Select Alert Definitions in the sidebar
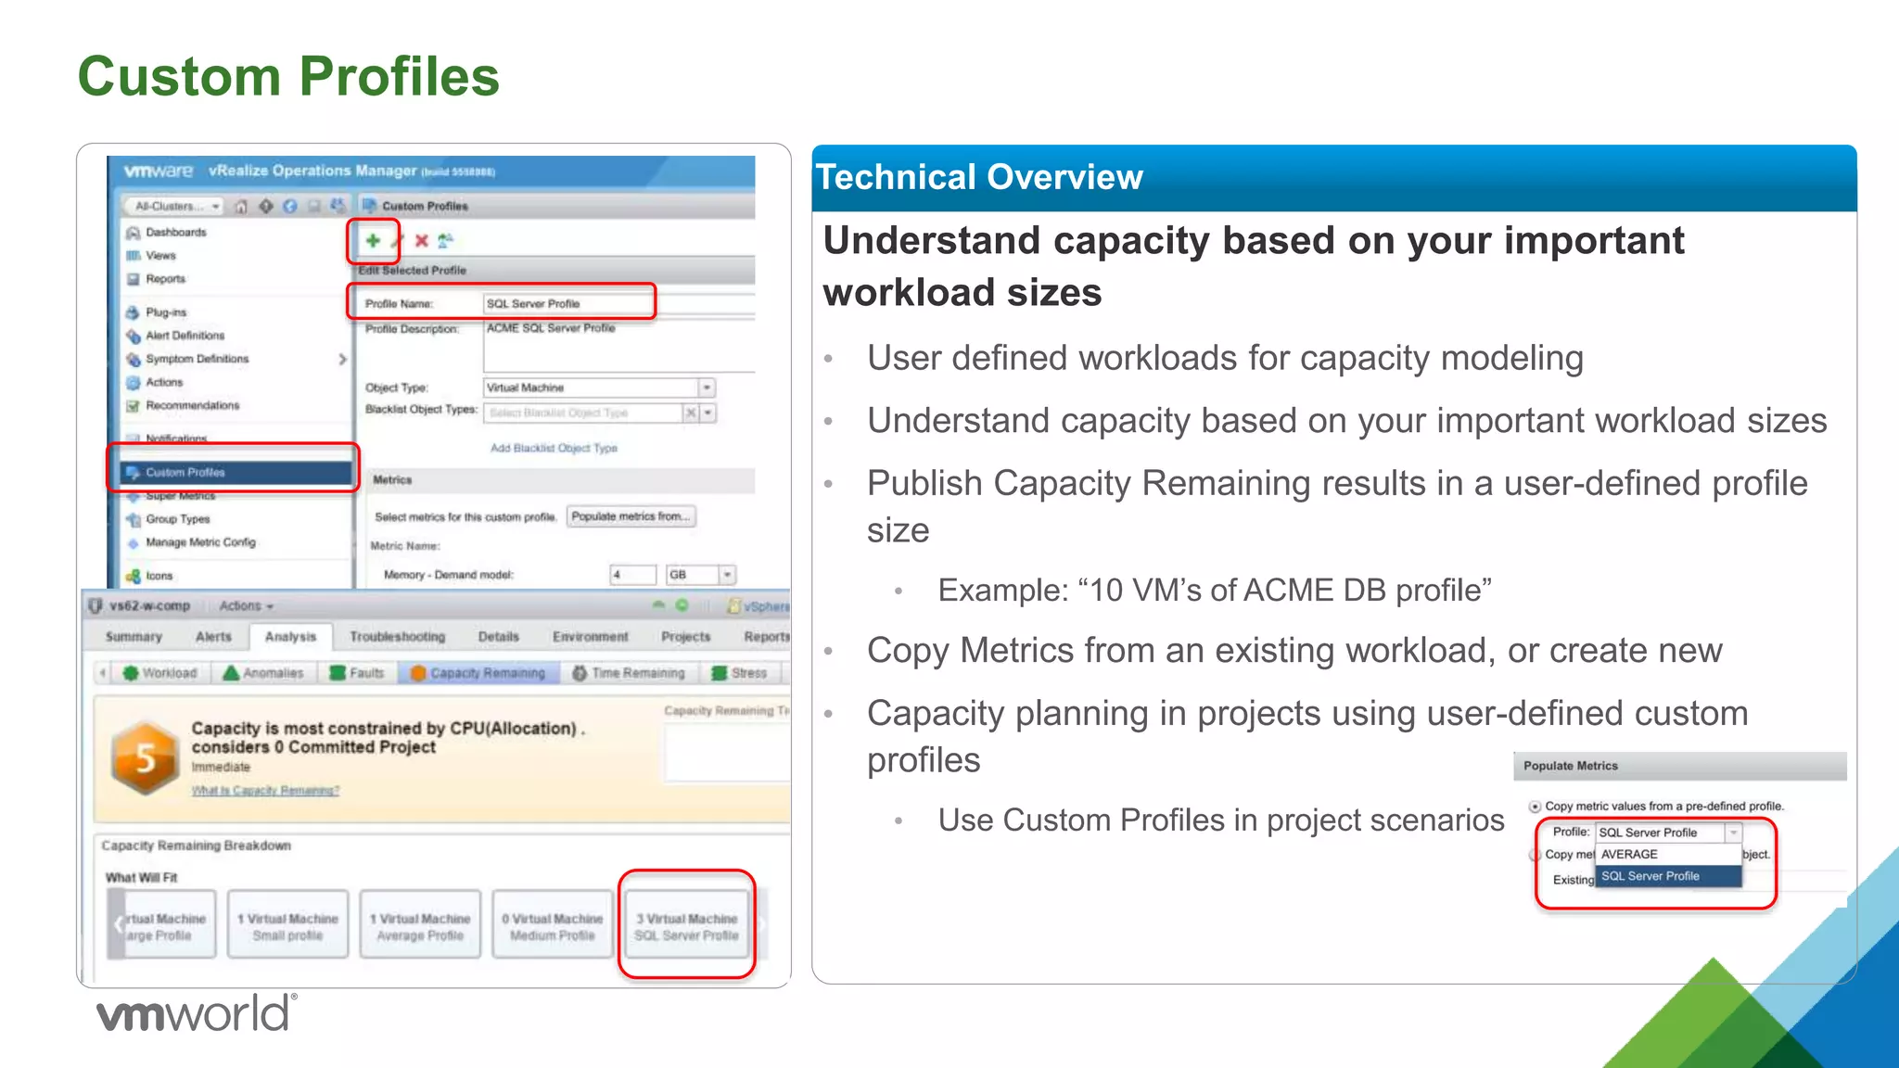The width and height of the screenshot is (1899, 1068). [x=175, y=336]
